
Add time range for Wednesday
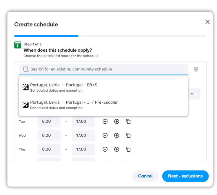pyautogui.click(x=117, y=136)
